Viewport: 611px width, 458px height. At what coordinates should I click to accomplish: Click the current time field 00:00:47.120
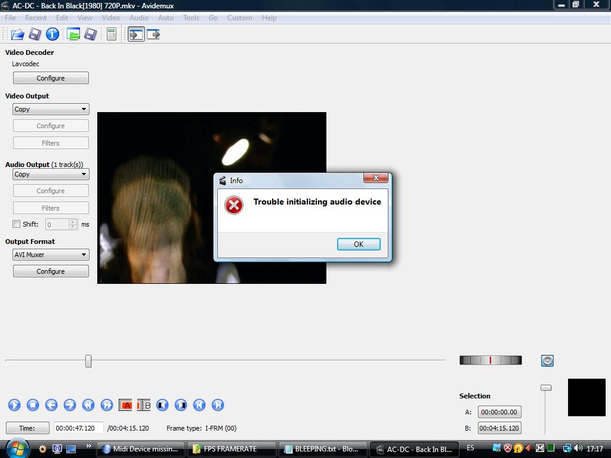tap(78, 428)
